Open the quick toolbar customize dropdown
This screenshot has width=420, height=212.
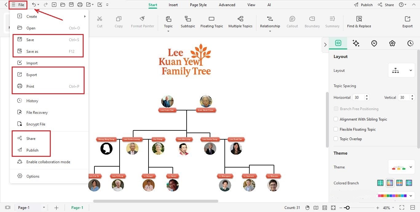point(107,5)
